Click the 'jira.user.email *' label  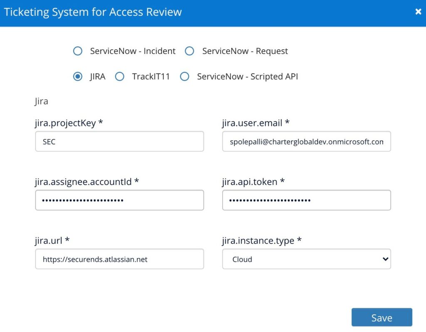(x=256, y=123)
